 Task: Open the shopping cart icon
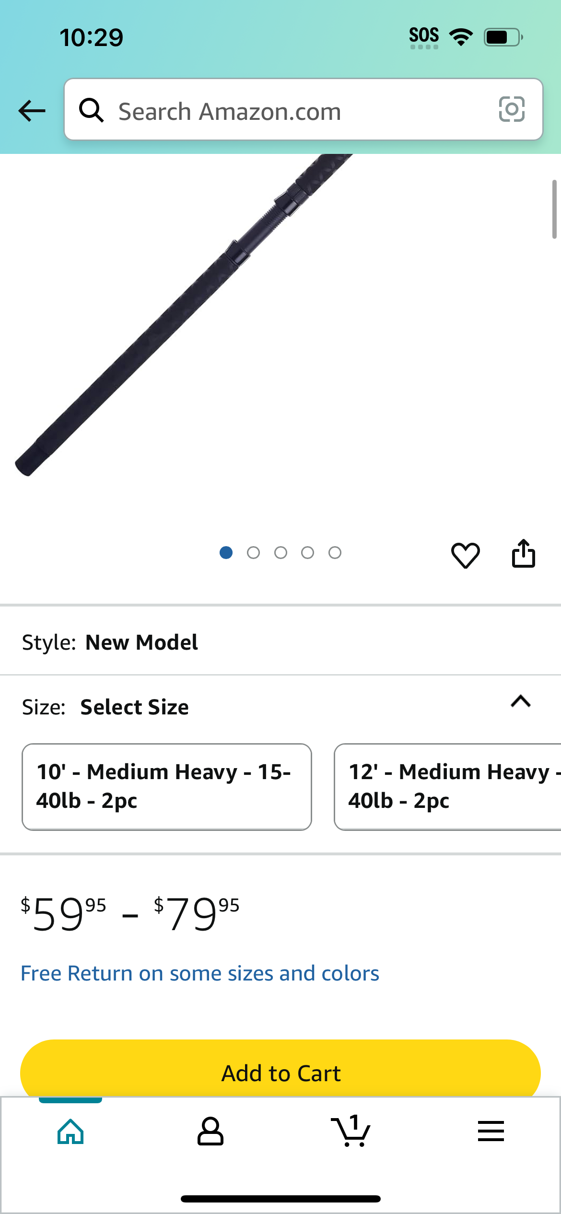[351, 1131]
